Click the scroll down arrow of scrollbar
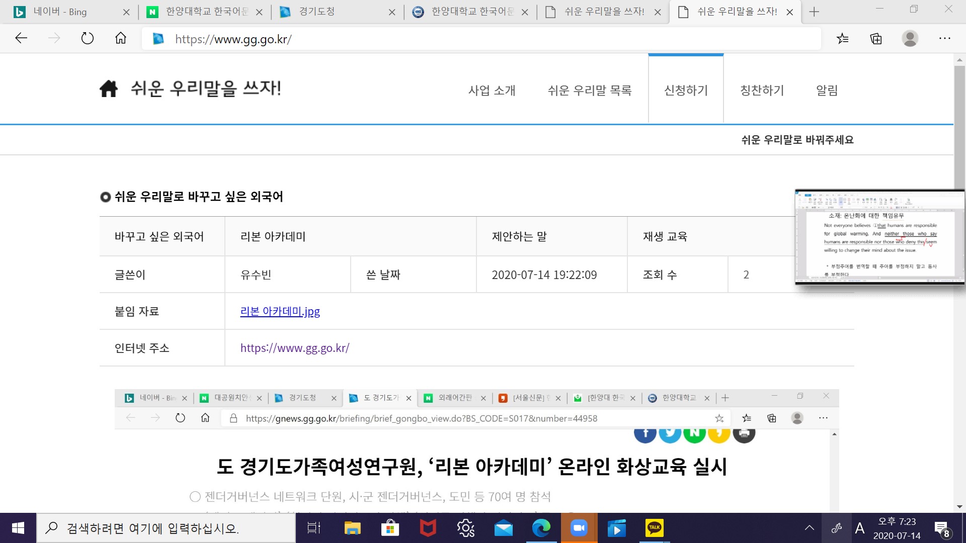 [x=959, y=507]
